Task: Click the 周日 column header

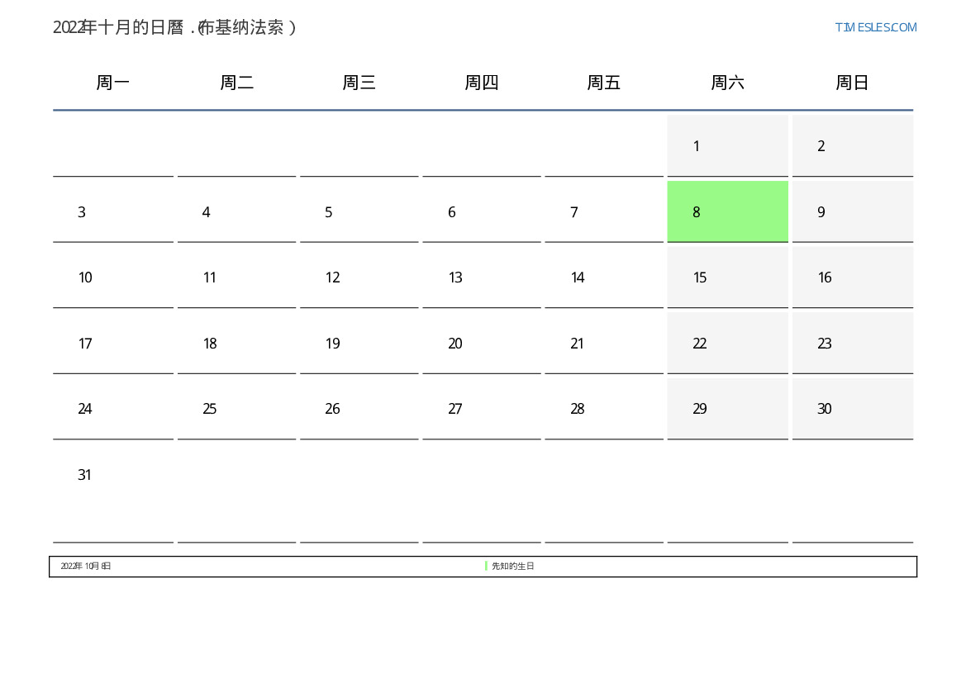Action: click(x=852, y=83)
